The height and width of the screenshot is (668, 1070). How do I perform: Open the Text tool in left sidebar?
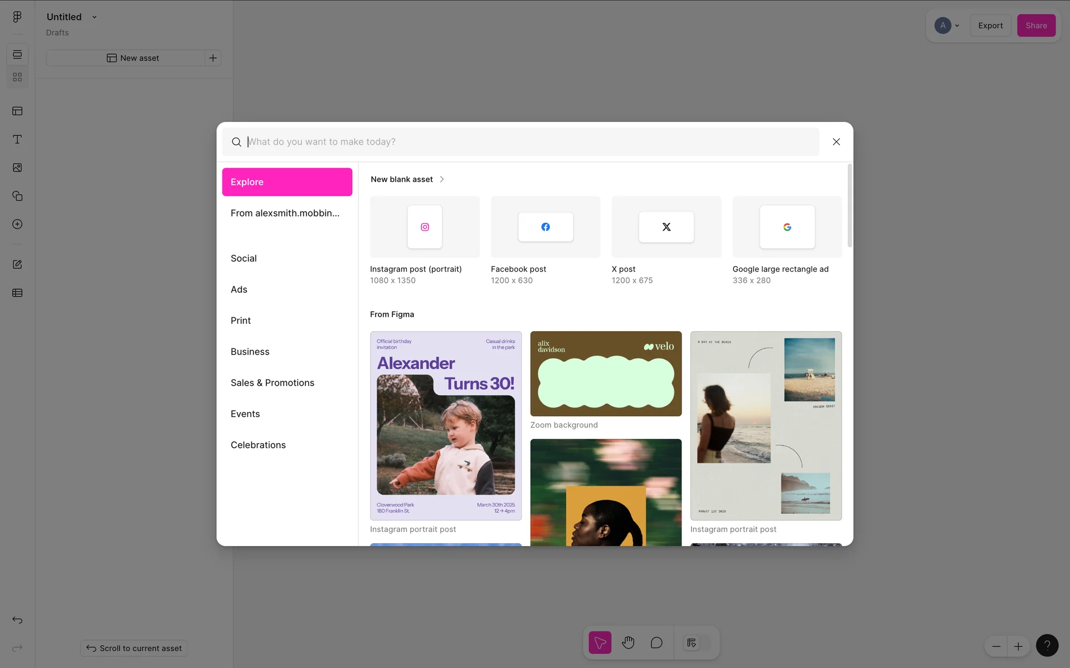17,139
